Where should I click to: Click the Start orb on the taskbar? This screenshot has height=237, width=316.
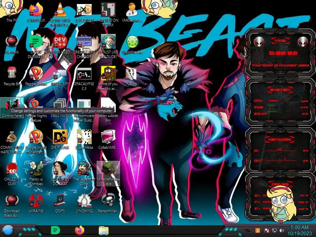[7, 231]
